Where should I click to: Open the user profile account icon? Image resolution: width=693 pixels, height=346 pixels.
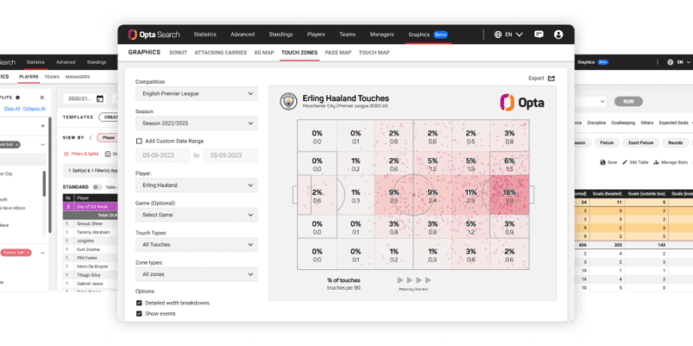tap(559, 35)
